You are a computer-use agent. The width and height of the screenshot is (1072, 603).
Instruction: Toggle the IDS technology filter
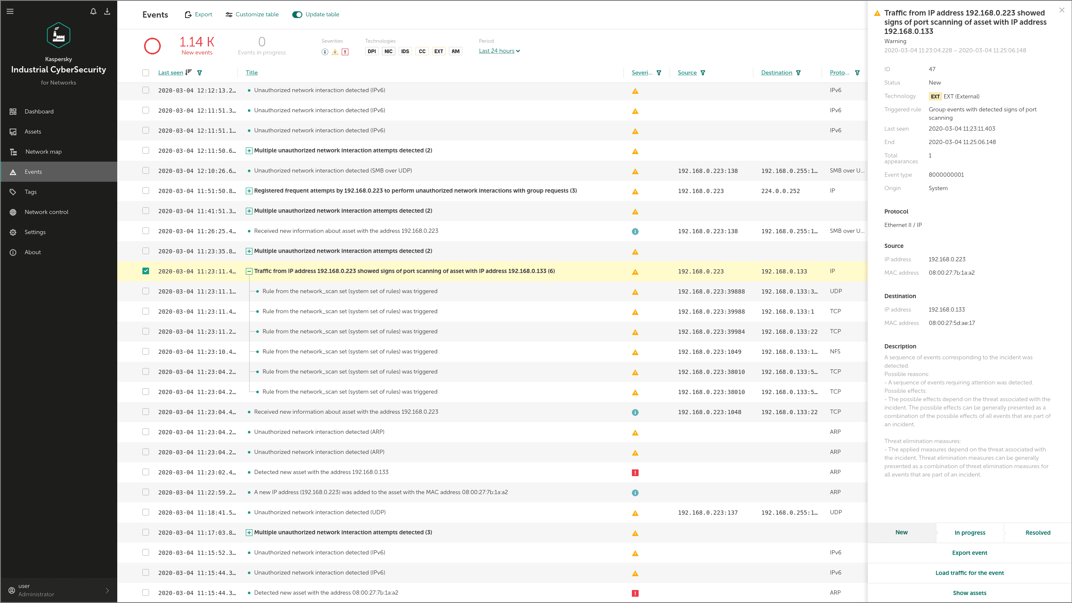coord(405,52)
